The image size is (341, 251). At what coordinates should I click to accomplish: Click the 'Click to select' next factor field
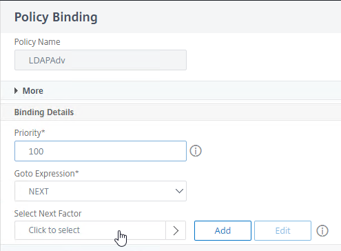(x=90, y=230)
